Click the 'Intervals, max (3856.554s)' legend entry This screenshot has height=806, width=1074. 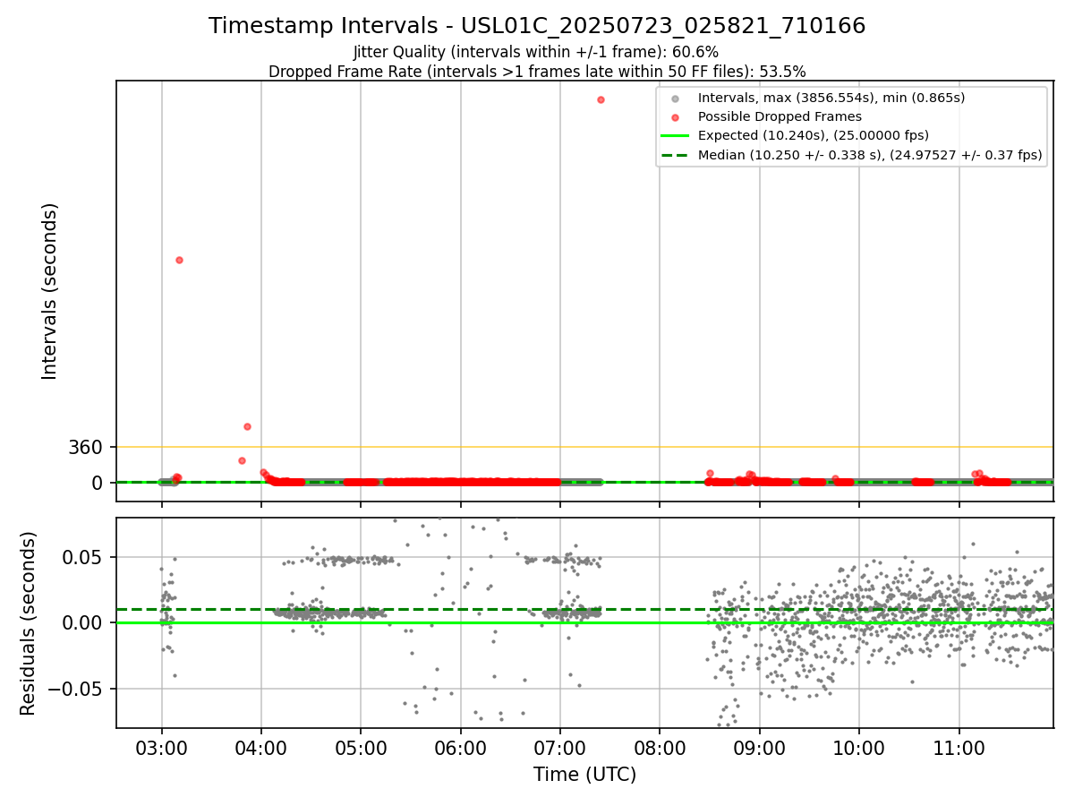(831, 98)
